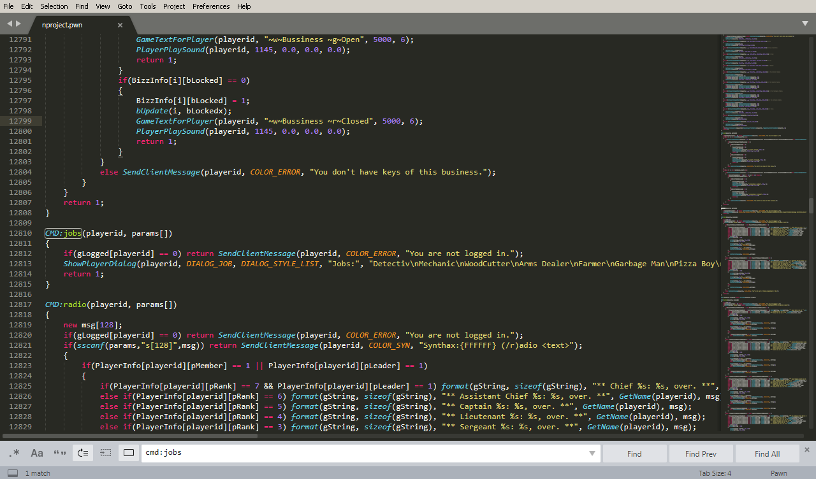The height and width of the screenshot is (479, 816).
Task: Toggle highlight matches option
Action: tap(129, 453)
